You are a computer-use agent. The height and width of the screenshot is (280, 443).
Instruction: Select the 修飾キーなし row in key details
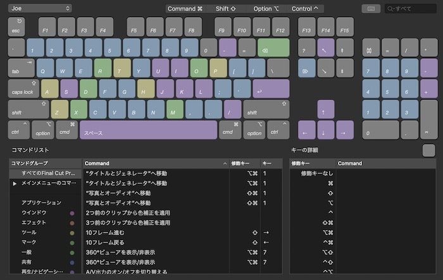tap(363, 173)
